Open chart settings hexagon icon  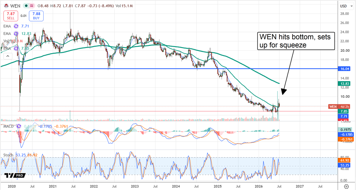(x=346, y=186)
